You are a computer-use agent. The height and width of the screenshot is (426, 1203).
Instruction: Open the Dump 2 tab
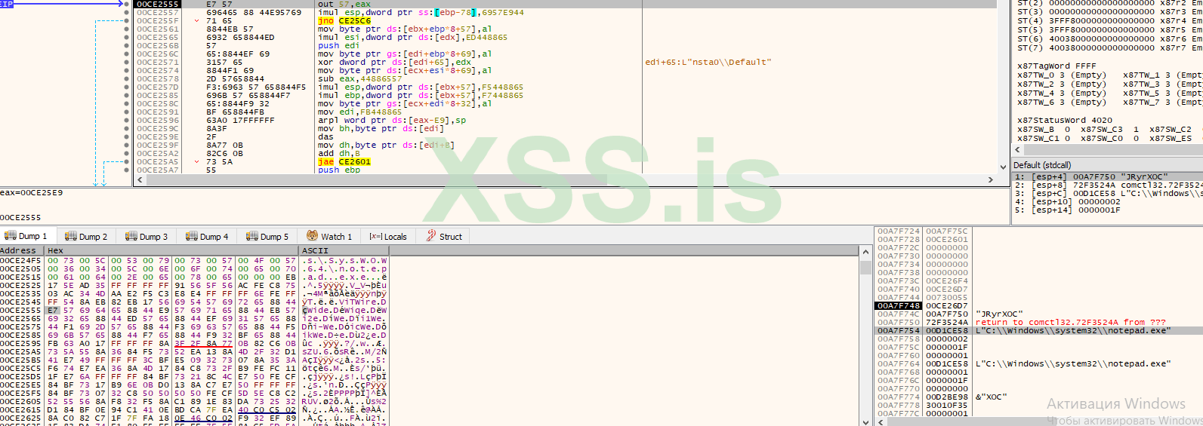click(86, 237)
